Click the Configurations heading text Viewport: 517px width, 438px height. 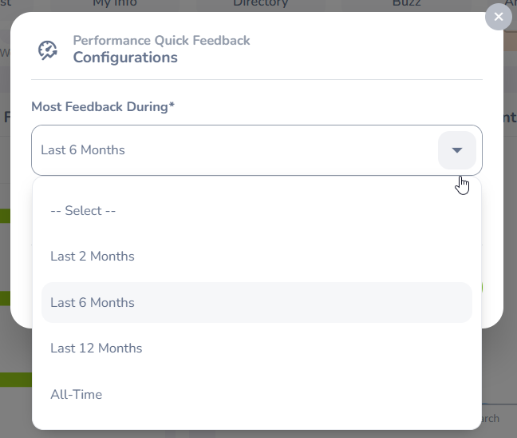(x=125, y=58)
